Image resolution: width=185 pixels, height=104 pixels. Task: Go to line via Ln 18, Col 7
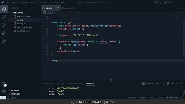132,98
